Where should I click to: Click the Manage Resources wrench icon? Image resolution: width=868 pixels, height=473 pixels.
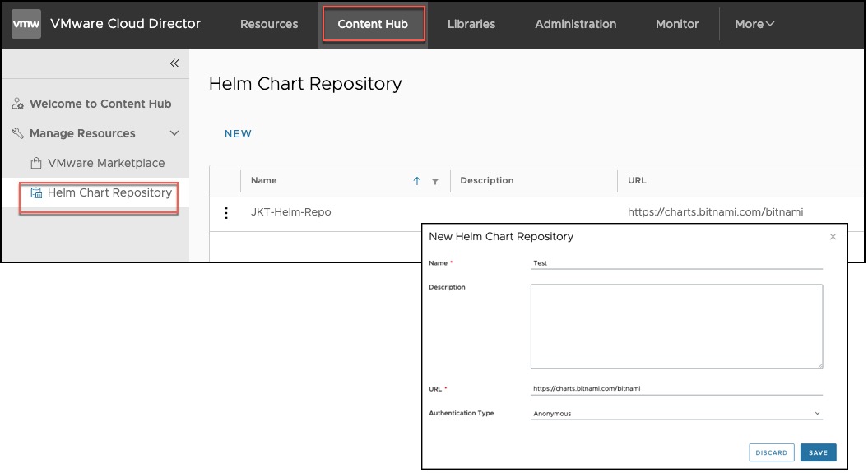pyautogui.click(x=18, y=133)
